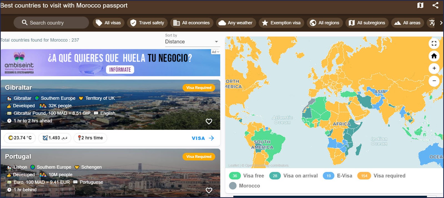Click the Search country input field
Image resolution: width=444 pixels, height=198 pixels.
51,23
